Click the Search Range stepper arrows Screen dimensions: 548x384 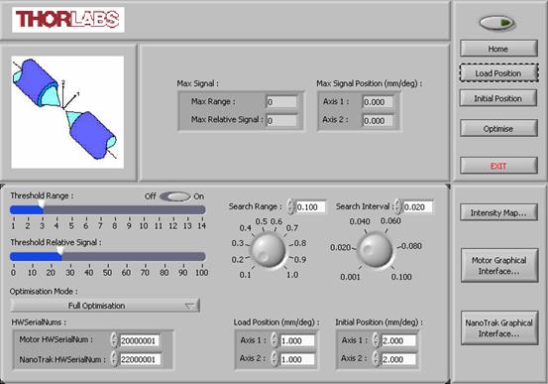pyautogui.click(x=290, y=206)
